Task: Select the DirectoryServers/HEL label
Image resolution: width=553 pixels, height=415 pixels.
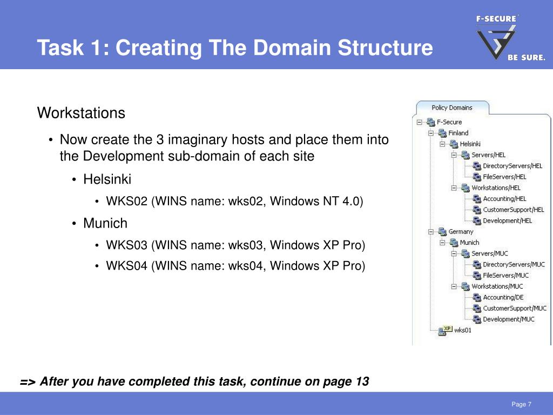Action: pyautogui.click(x=512, y=166)
